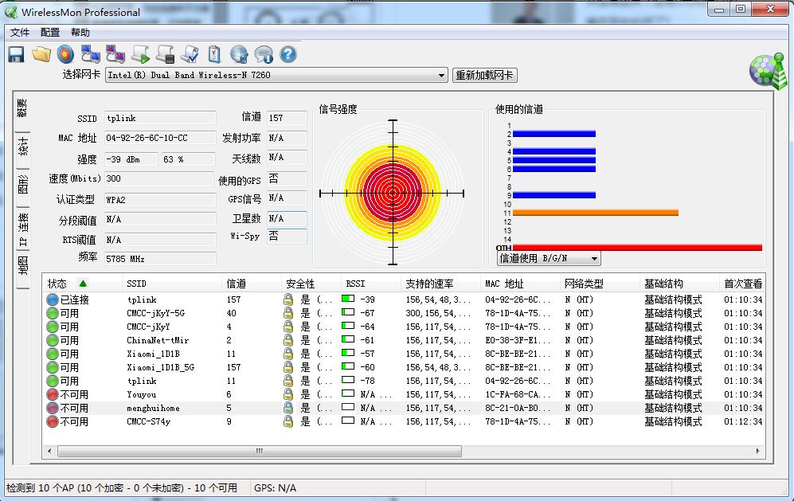Click the clipboard checklist toolbar icon
794x501 pixels.
(214, 53)
